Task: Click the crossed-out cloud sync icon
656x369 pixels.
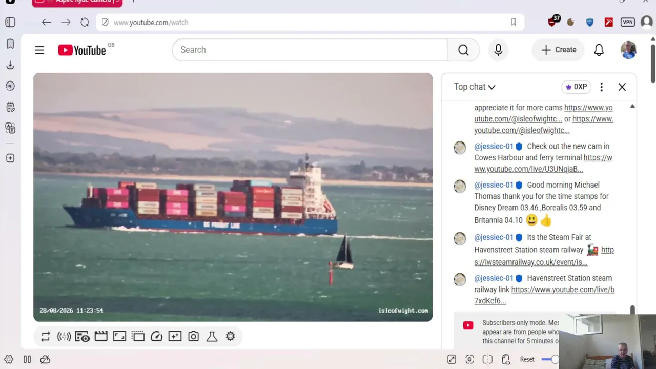Action: (45, 359)
